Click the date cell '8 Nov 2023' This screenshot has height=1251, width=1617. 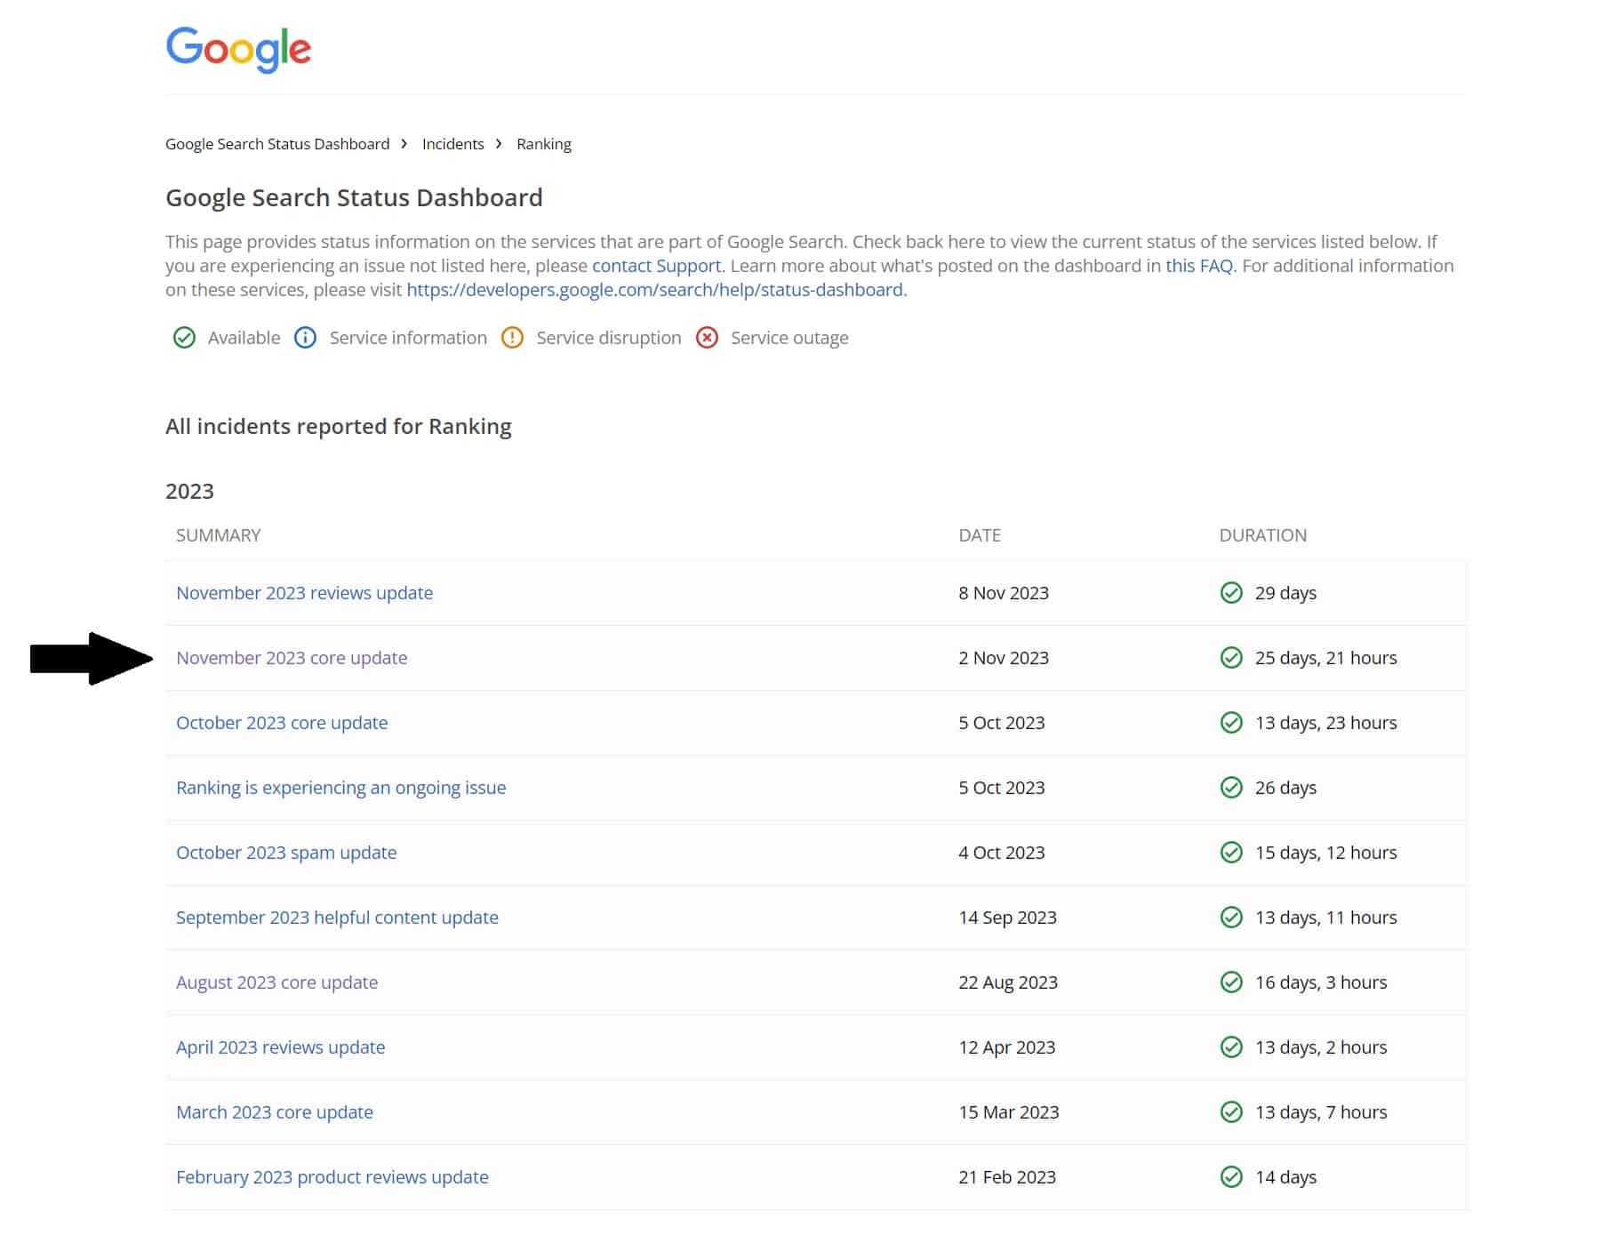1004,593
